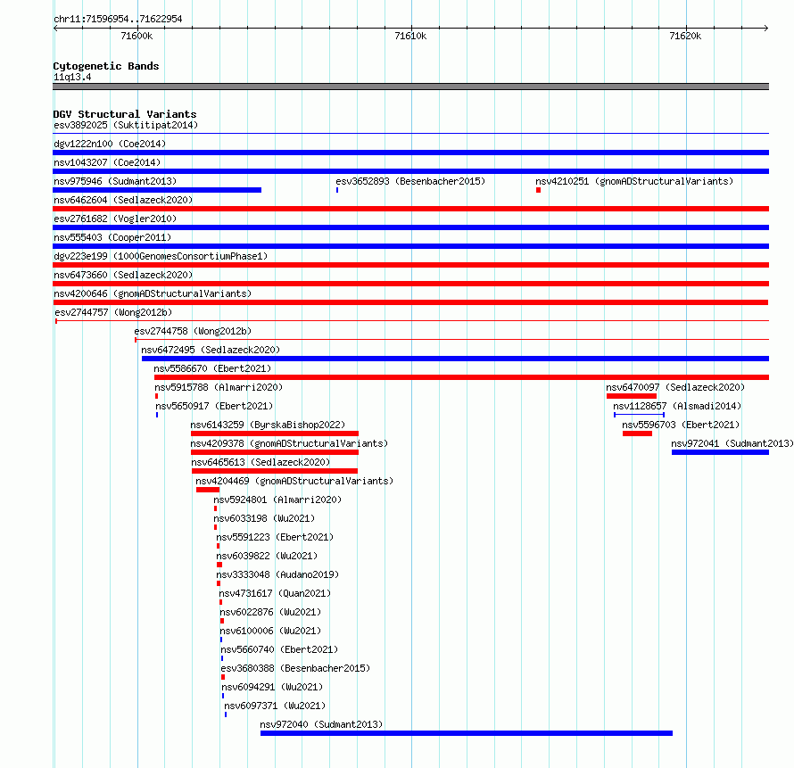Click nsv6033198 (Wu2021) label
Viewport: 794px width, 768px height.
[264, 518]
